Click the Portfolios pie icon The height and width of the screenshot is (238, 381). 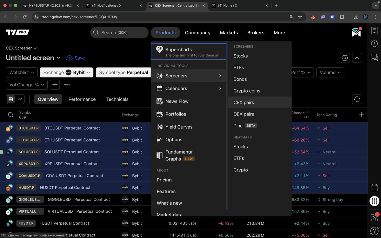159,114
